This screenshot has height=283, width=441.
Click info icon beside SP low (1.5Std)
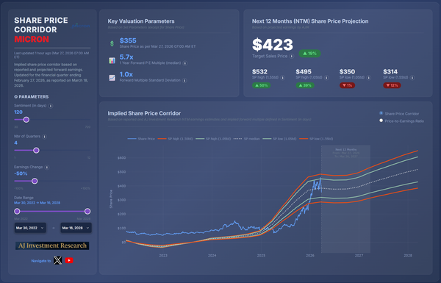(x=412, y=78)
